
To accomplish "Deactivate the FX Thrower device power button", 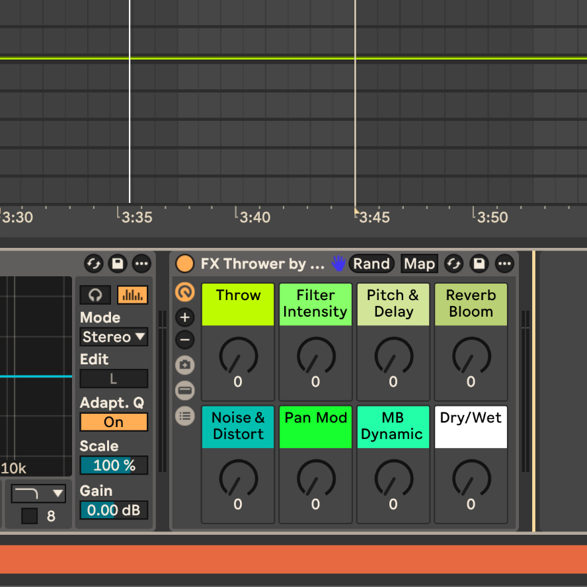I will [185, 264].
